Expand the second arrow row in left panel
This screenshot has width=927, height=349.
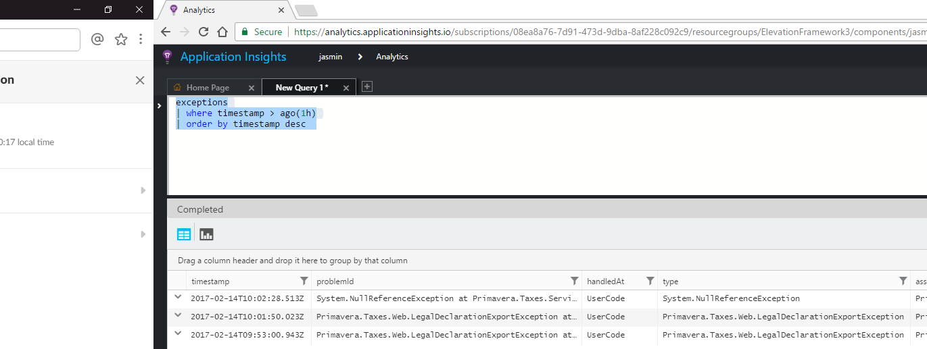tap(143, 234)
